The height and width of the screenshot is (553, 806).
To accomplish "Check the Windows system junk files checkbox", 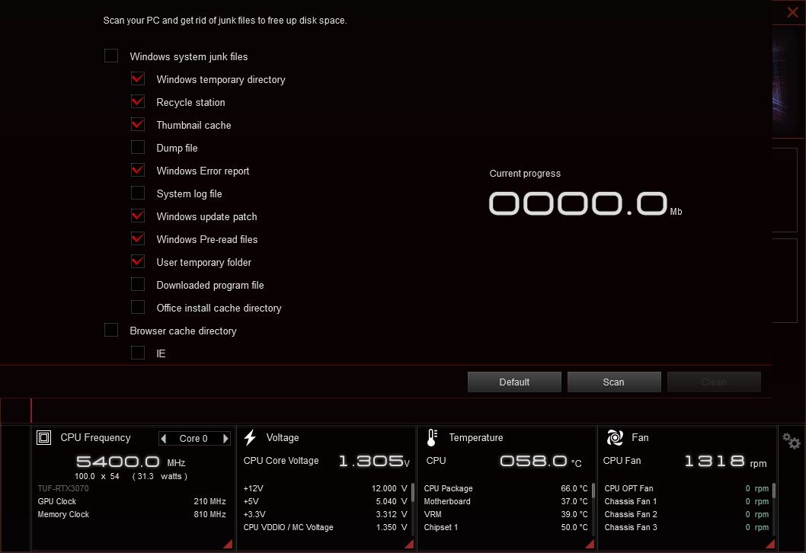I will click(x=111, y=56).
